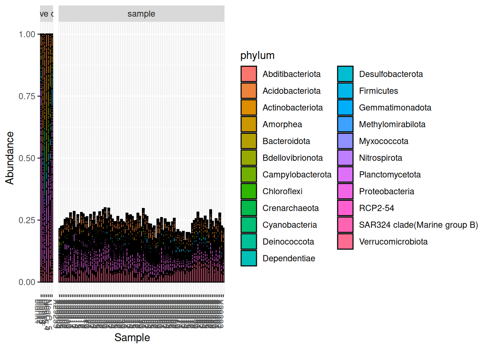Click the 'phylum' legend title
This screenshot has width=489, height=349.
pos(257,56)
